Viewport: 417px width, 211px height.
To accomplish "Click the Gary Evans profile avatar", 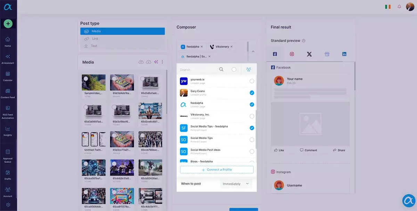I will tap(184, 93).
